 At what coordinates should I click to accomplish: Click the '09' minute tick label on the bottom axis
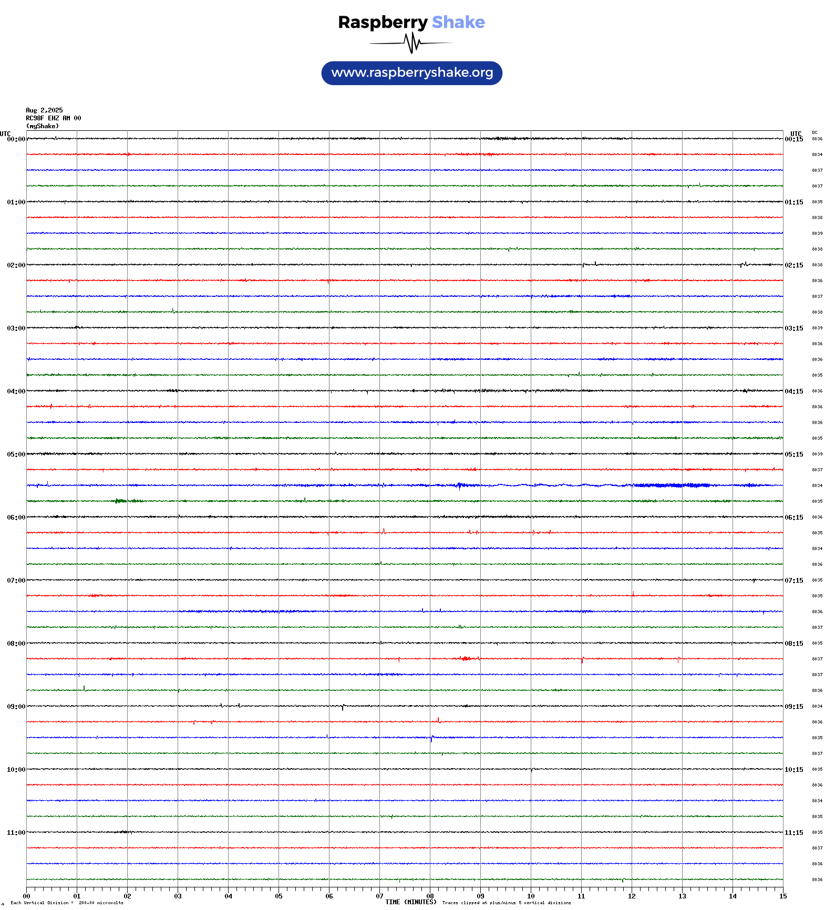coord(480,896)
